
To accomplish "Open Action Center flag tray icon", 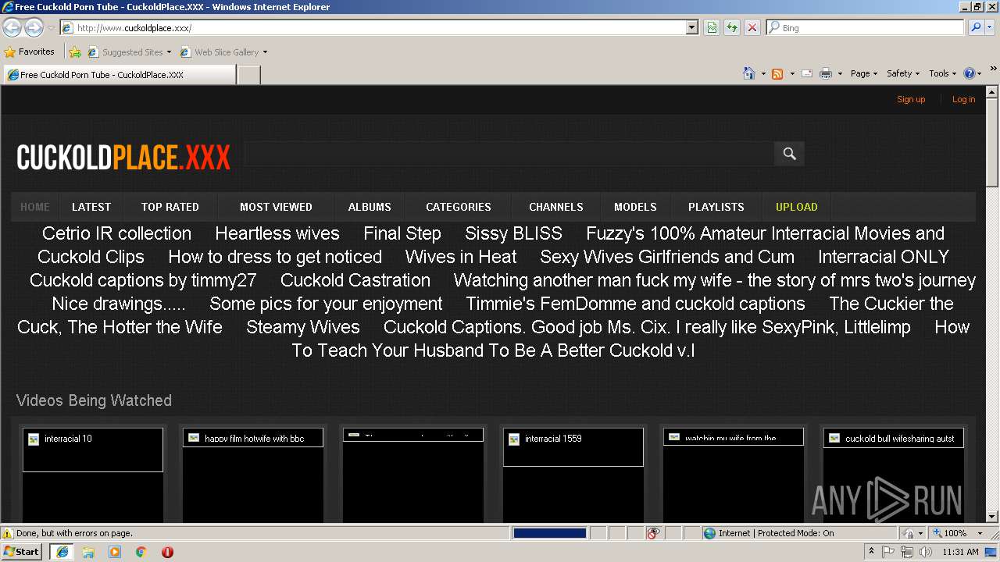I will tap(888, 552).
